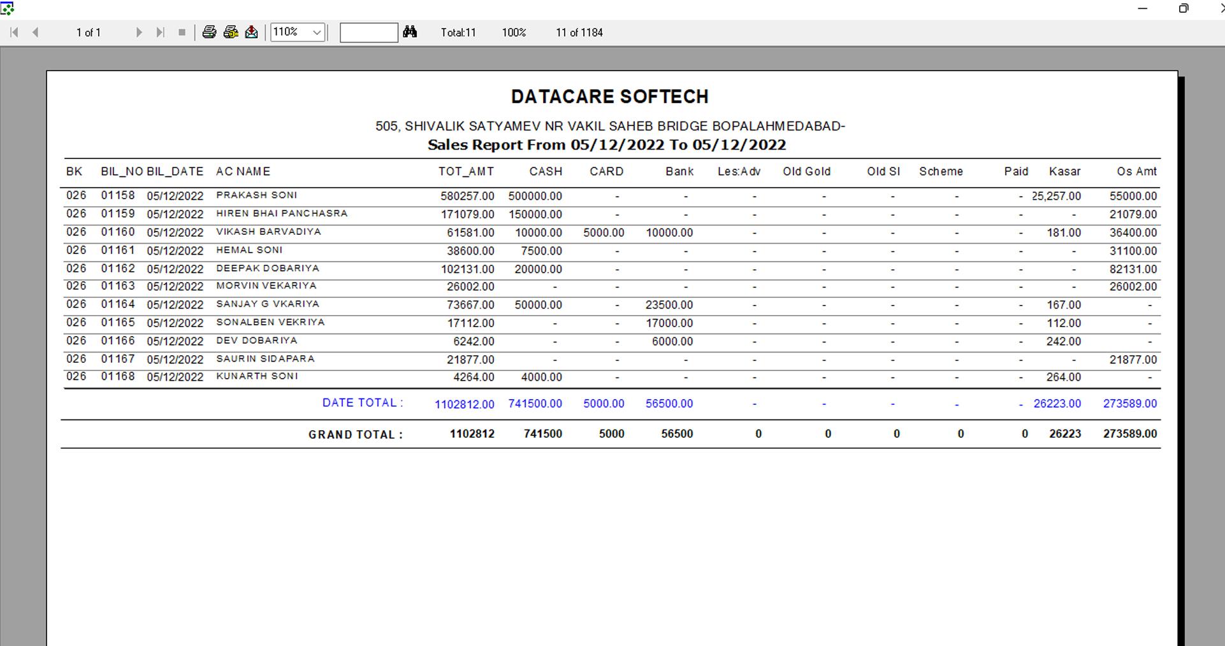Select HIREN BHAI PANCHASRA account name

click(282, 214)
